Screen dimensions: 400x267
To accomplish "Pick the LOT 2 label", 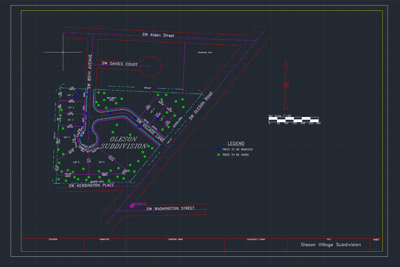I will [x=71, y=107].
